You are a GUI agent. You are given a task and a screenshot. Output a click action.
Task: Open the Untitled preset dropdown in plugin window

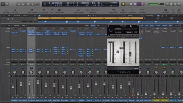tap(126, 29)
